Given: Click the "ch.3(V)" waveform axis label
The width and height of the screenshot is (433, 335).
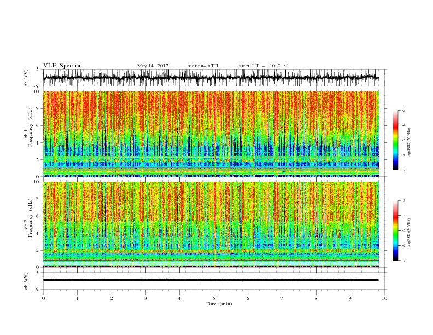Looking at the screenshot, I should click(x=26, y=281).
